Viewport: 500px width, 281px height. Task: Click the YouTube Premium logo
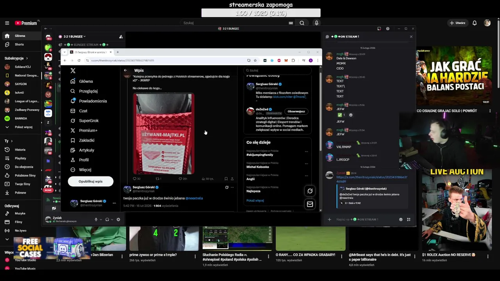click(x=27, y=23)
